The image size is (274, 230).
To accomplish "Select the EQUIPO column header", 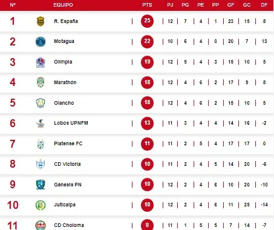I will (63, 5).
